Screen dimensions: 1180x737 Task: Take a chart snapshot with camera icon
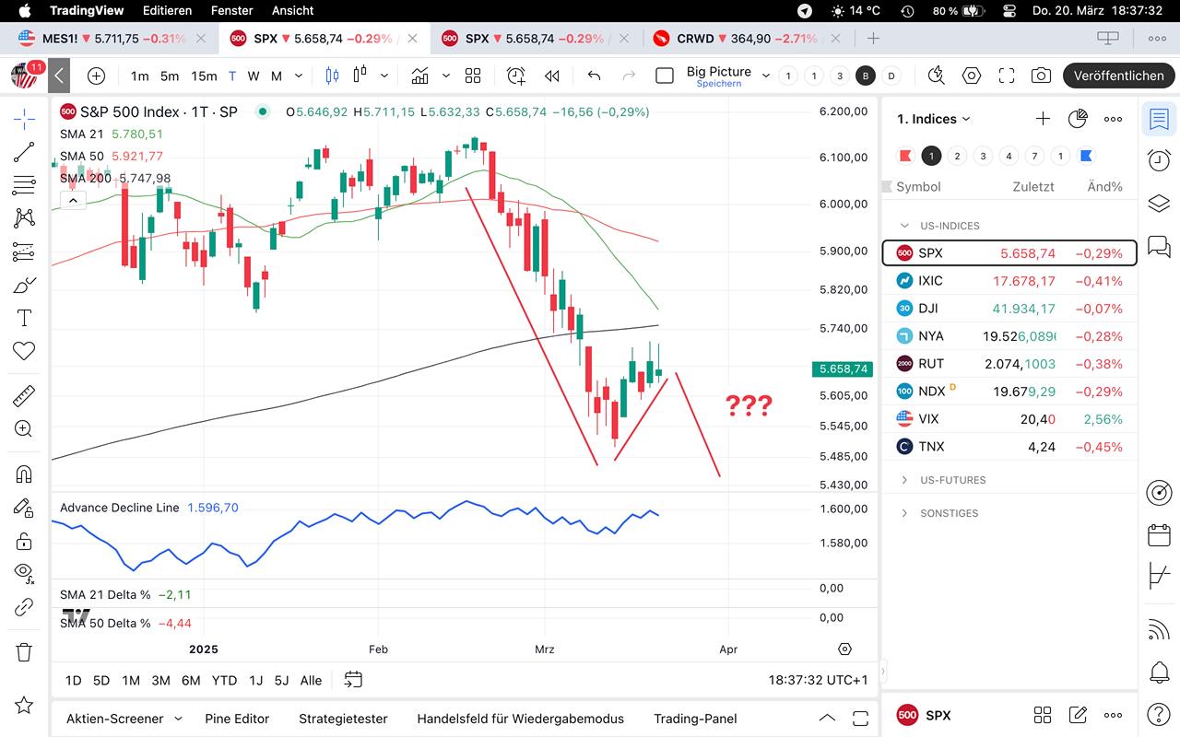[x=1041, y=76]
